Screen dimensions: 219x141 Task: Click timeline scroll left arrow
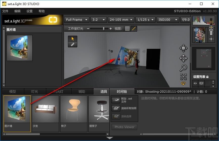[141, 134]
